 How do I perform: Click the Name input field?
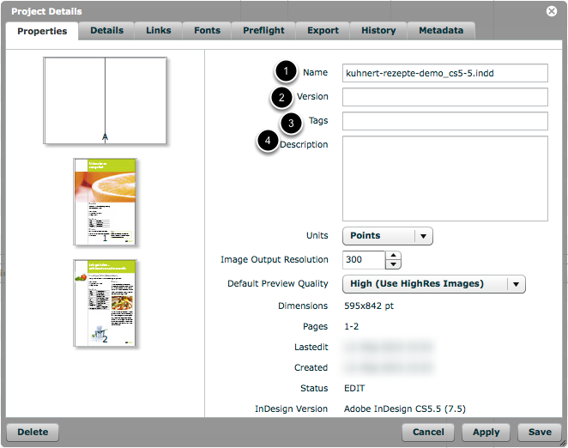coord(444,73)
